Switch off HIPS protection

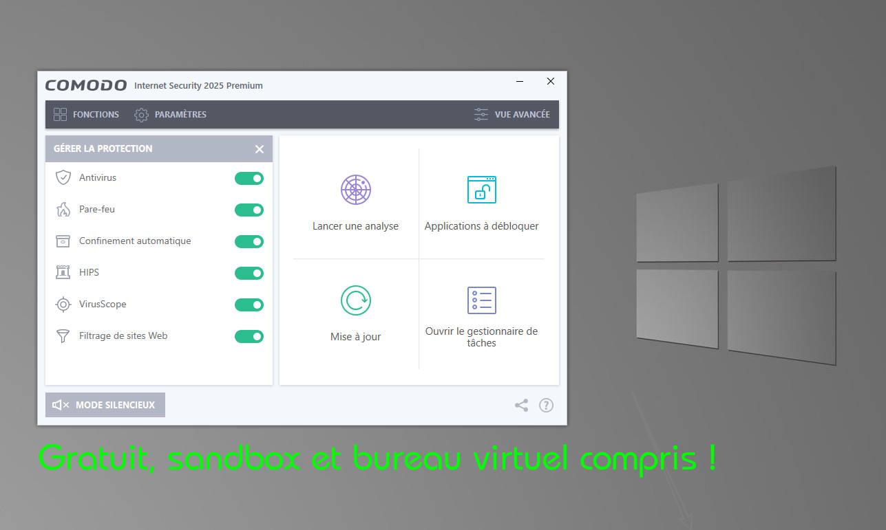(249, 273)
